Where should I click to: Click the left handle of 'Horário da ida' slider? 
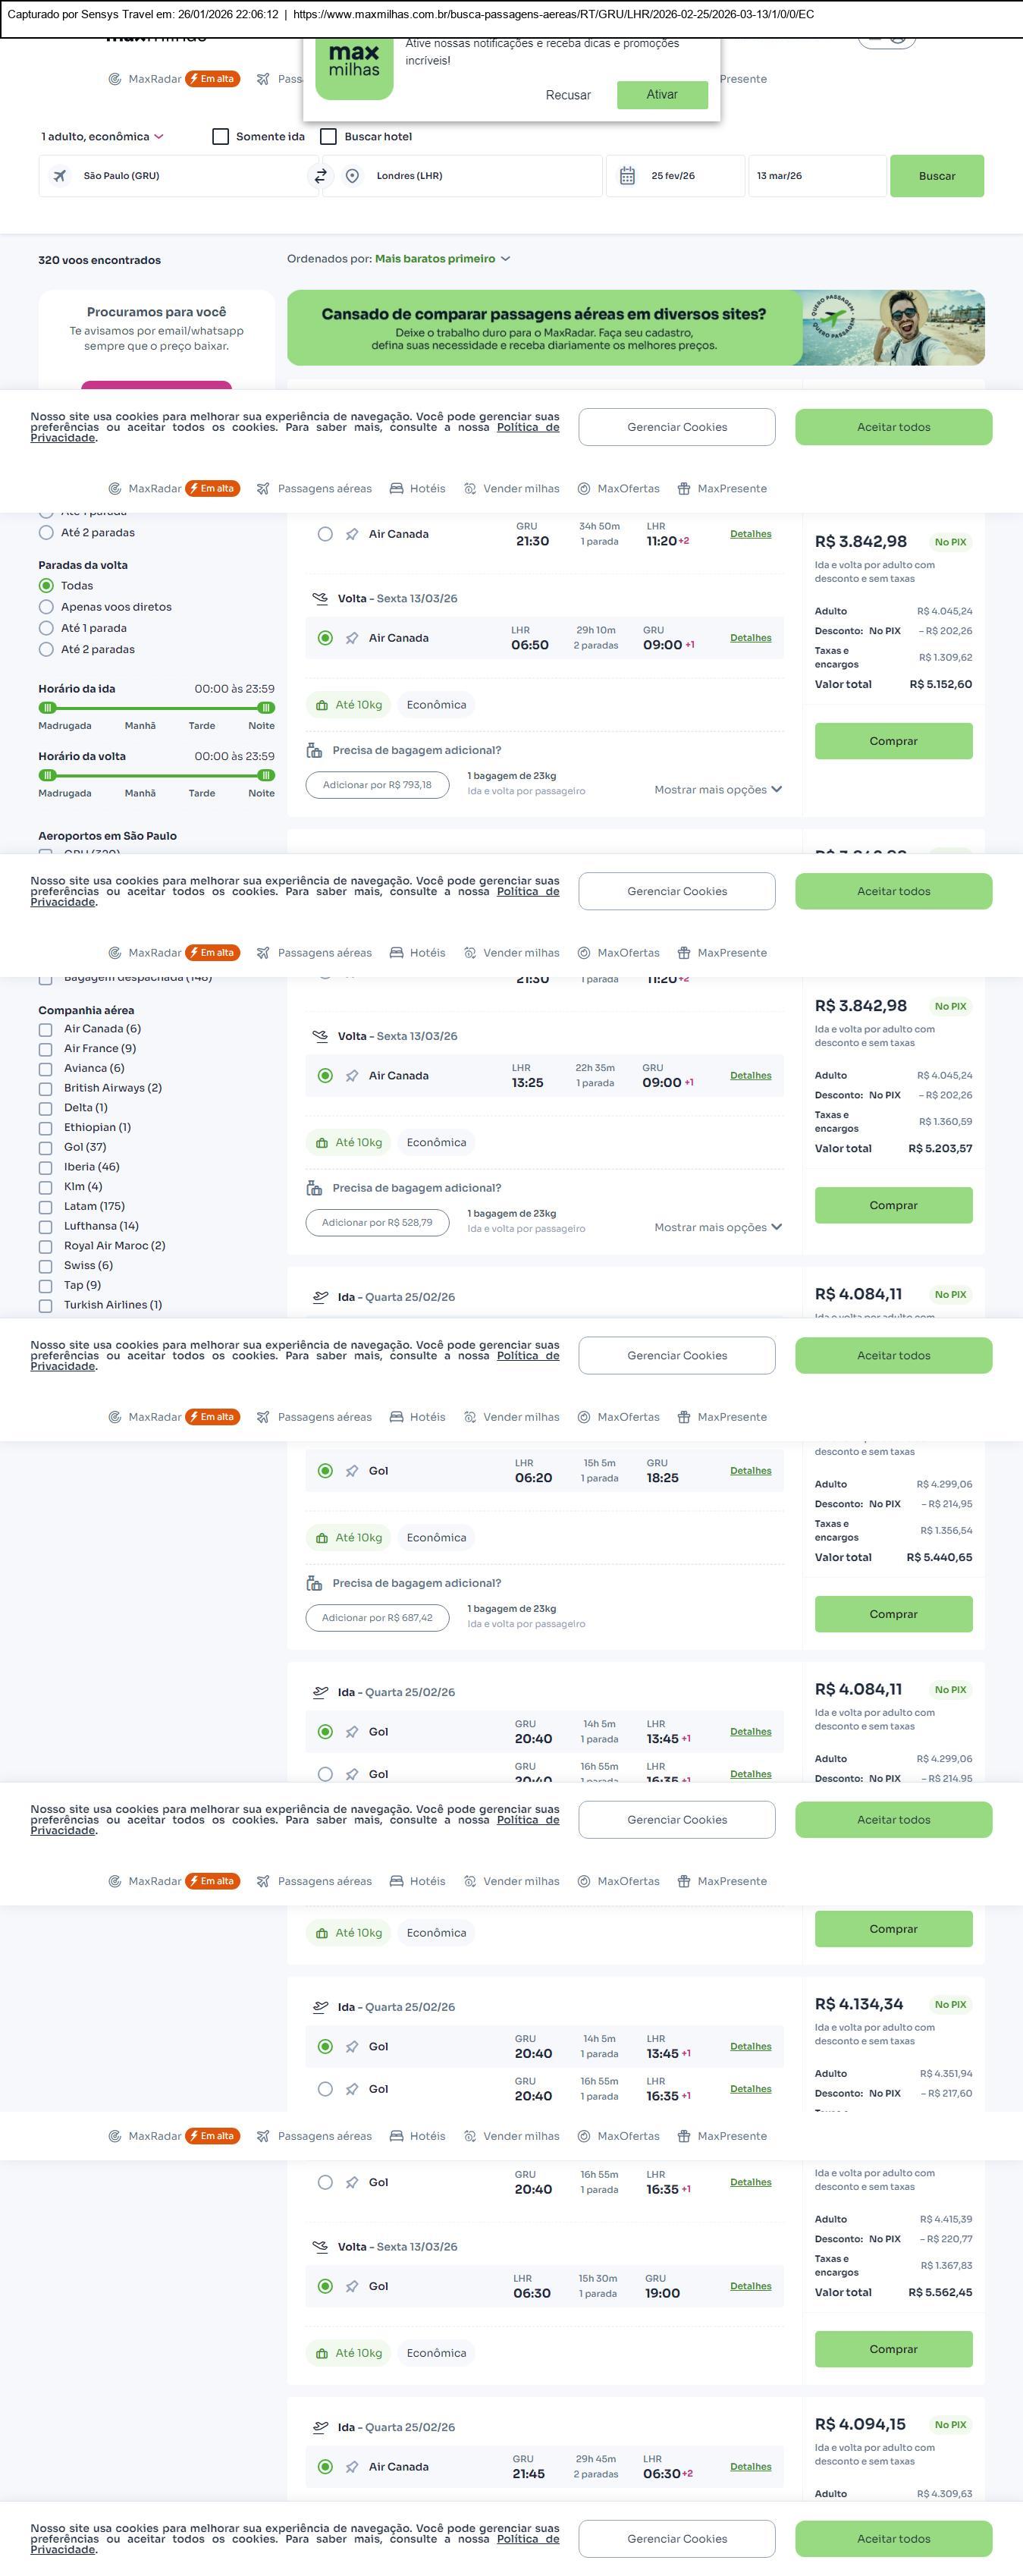(x=47, y=708)
